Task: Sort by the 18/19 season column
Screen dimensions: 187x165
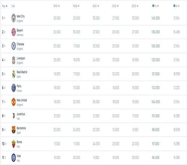Action: click(x=56, y=6)
